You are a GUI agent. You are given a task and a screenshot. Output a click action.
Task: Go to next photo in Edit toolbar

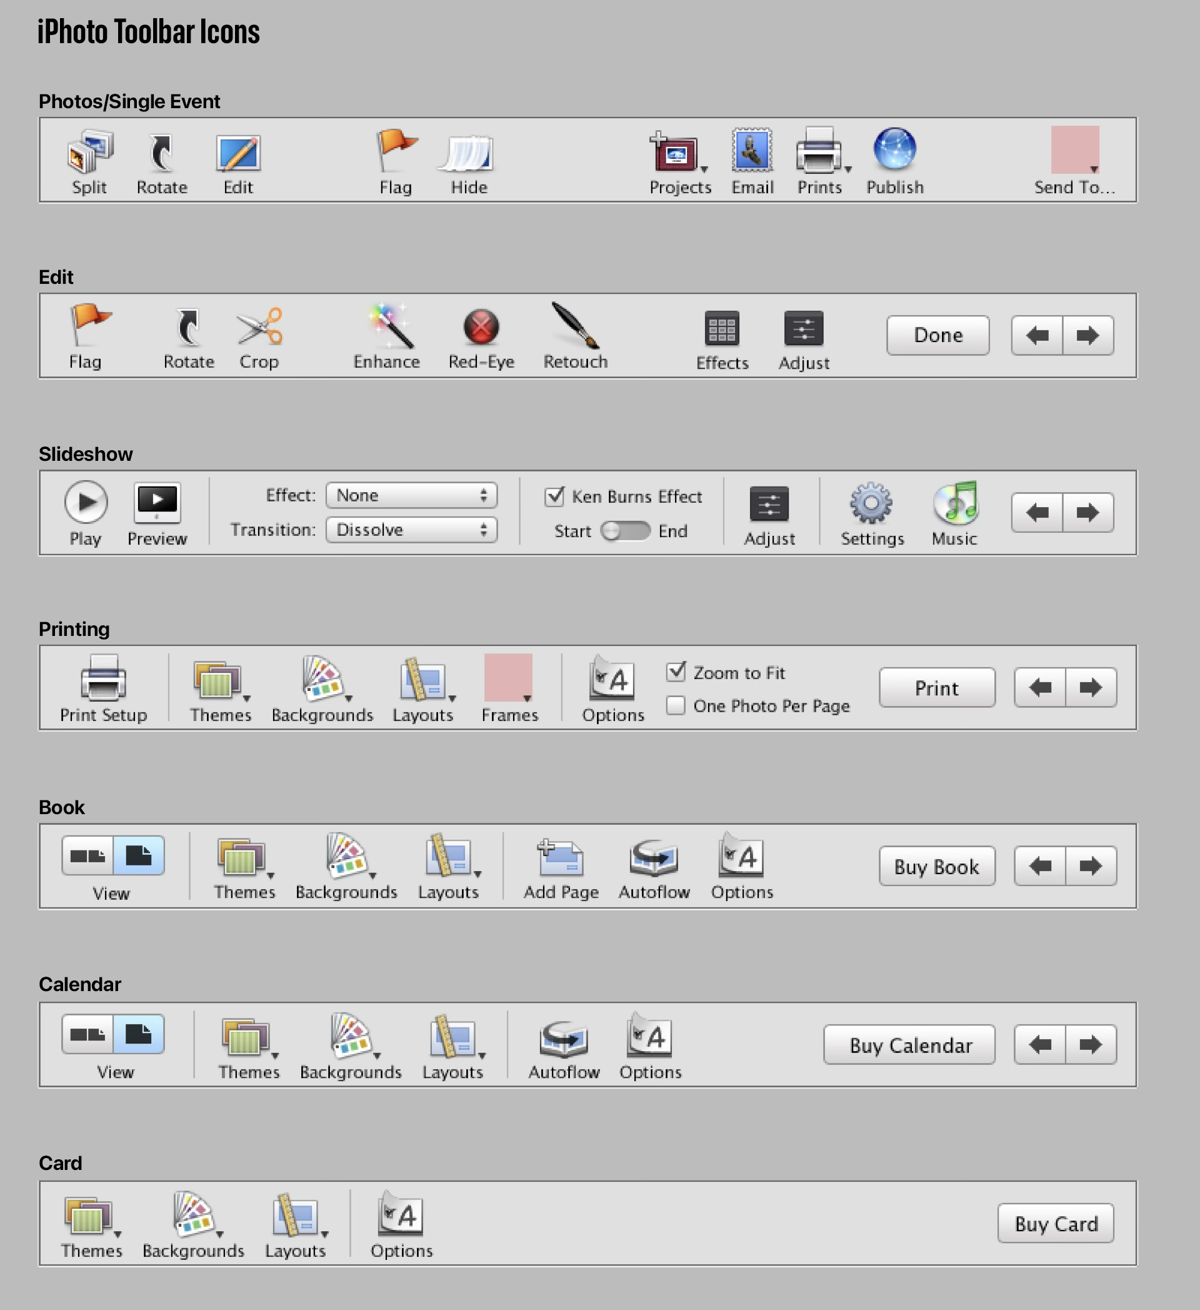tap(1088, 335)
